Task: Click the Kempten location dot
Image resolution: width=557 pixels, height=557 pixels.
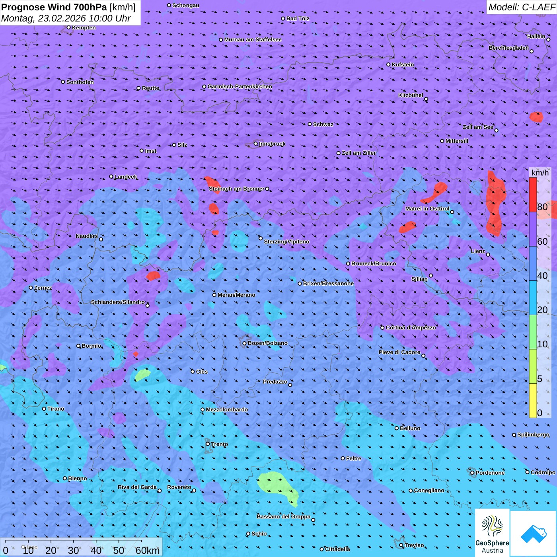Action: [68, 27]
